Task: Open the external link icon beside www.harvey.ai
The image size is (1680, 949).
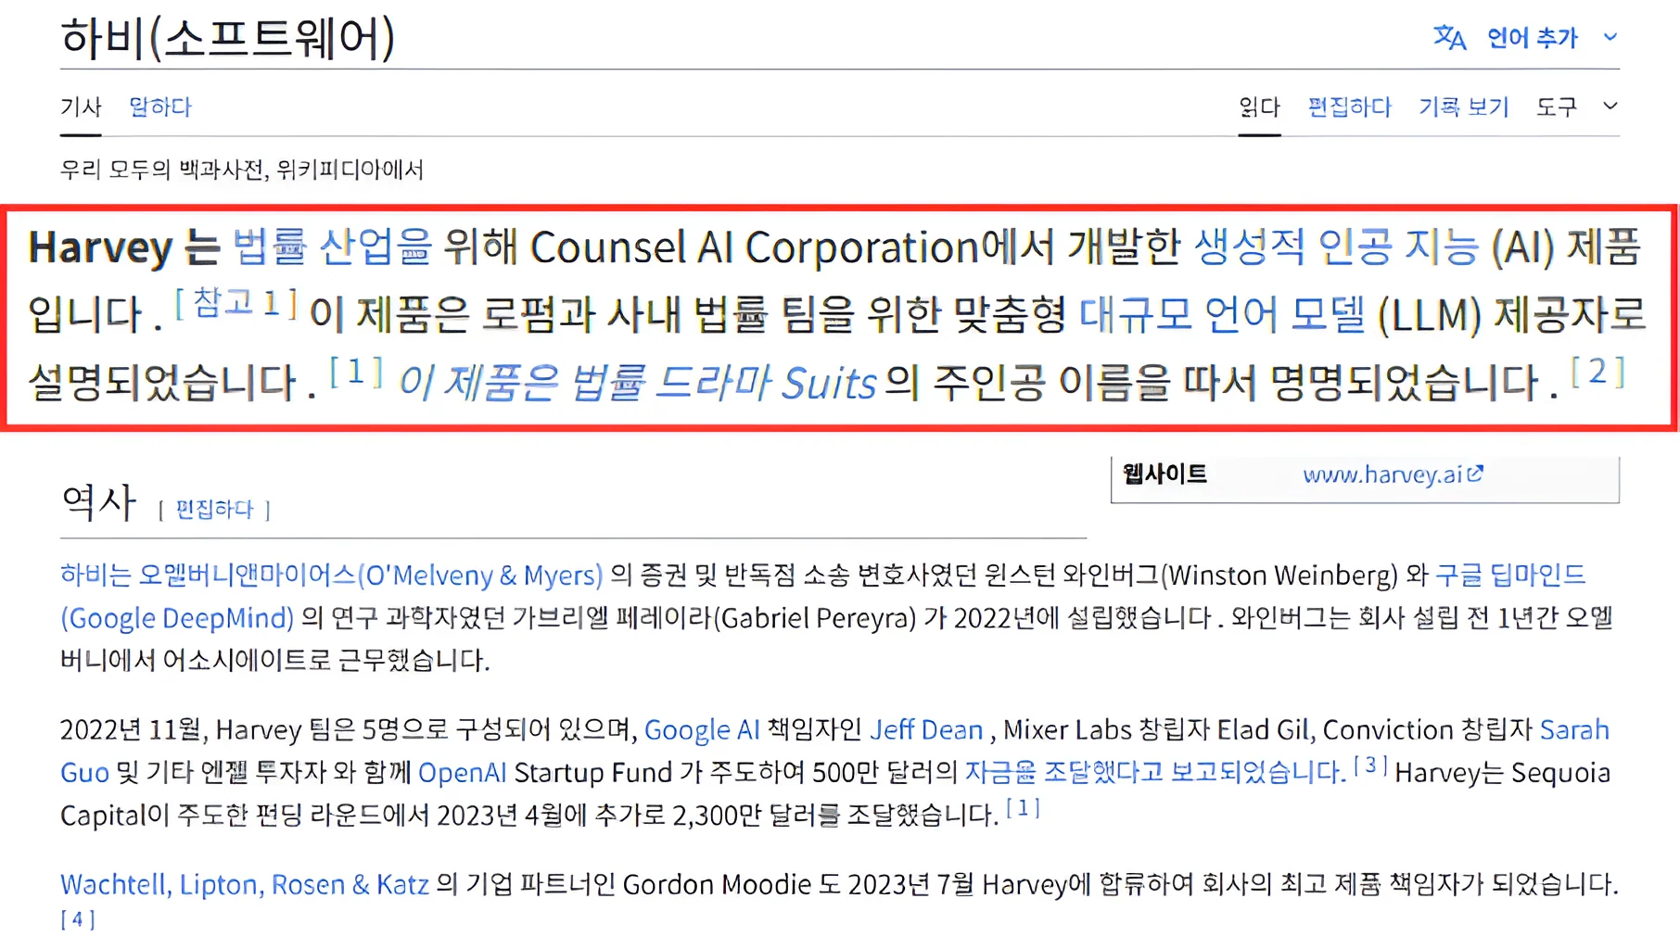Action: pyautogui.click(x=1475, y=474)
